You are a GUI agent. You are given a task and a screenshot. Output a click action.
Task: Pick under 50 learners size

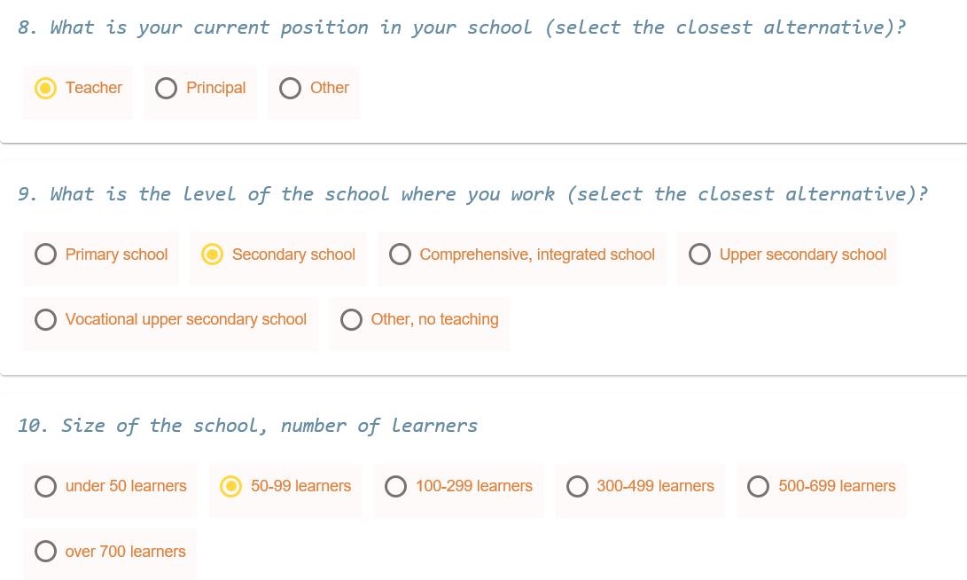pos(46,486)
